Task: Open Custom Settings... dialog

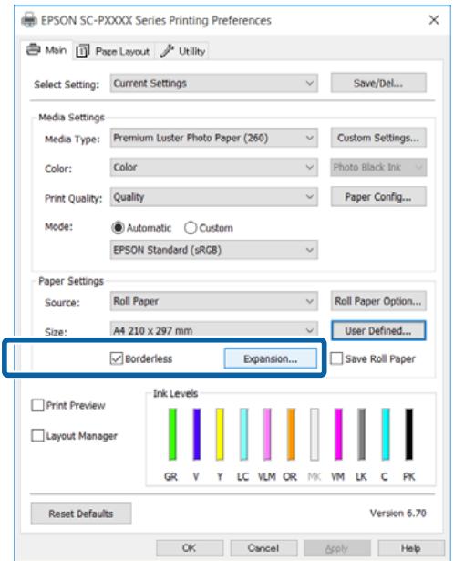Action: 378,138
